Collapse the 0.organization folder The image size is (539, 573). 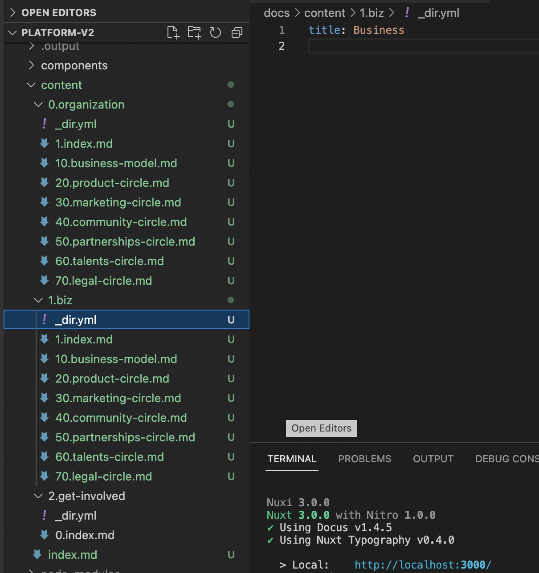tap(38, 104)
